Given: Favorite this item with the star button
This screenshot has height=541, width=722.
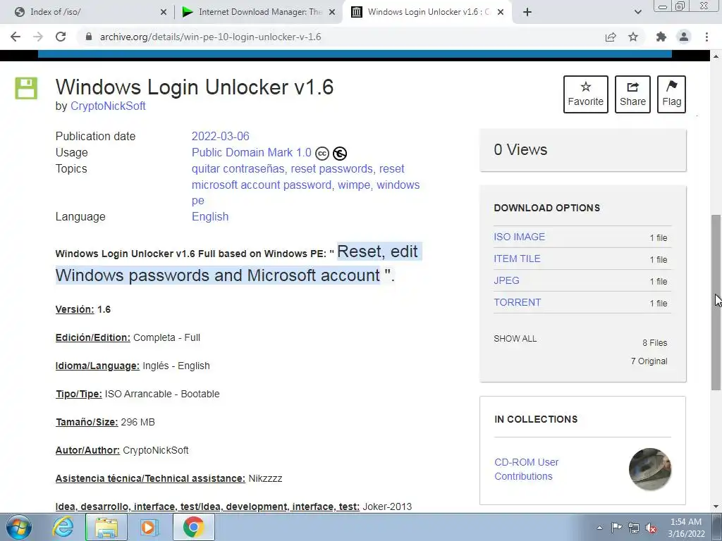Looking at the screenshot, I should (x=585, y=94).
